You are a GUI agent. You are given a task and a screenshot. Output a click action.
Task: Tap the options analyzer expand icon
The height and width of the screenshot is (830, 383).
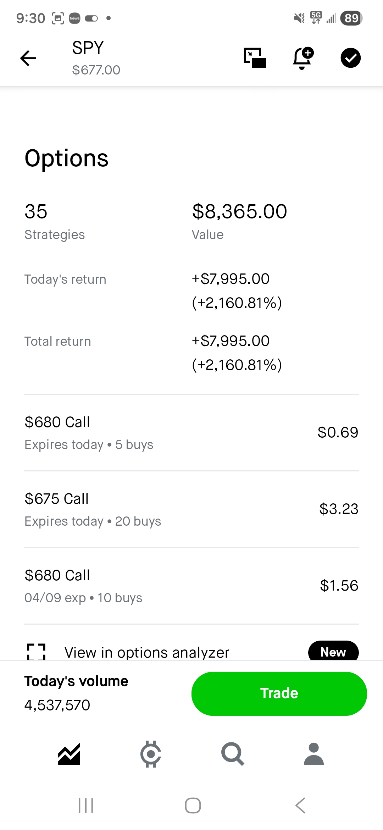(x=36, y=652)
